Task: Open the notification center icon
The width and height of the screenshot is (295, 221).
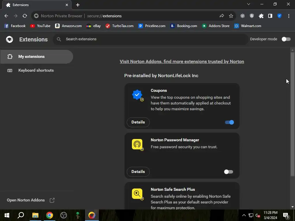Action: (x=286, y=215)
